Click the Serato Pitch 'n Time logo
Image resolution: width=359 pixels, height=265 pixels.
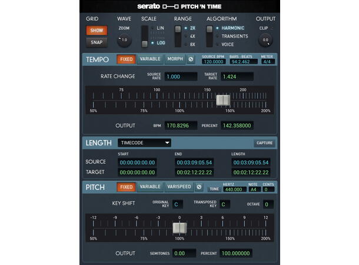(x=179, y=6)
